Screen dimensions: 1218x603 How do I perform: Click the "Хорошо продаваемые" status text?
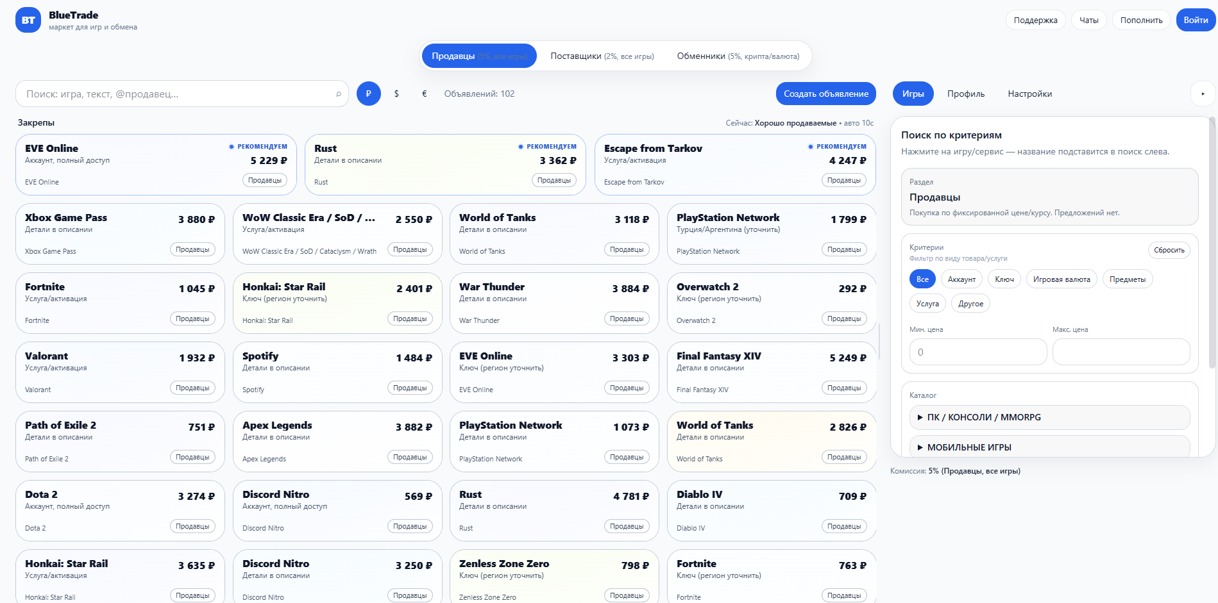[x=795, y=123]
